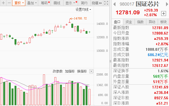Open the 显示 dropdown options
The image size is (169, 106).
coord(71,3)
